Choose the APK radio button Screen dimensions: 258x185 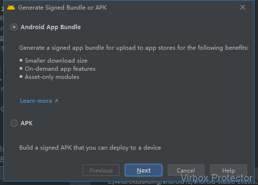pyautogui.click(x=14, y=123)
